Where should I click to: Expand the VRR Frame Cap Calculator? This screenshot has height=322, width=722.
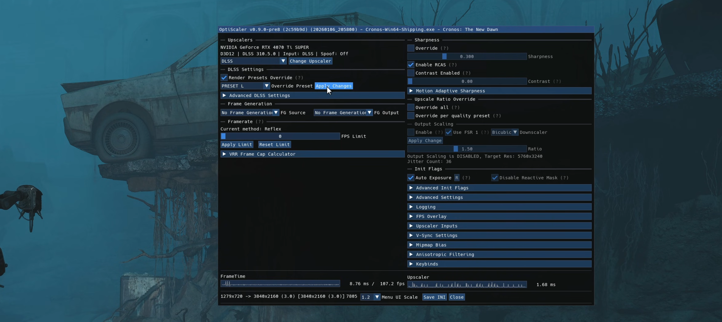click(x=224, y=154)
